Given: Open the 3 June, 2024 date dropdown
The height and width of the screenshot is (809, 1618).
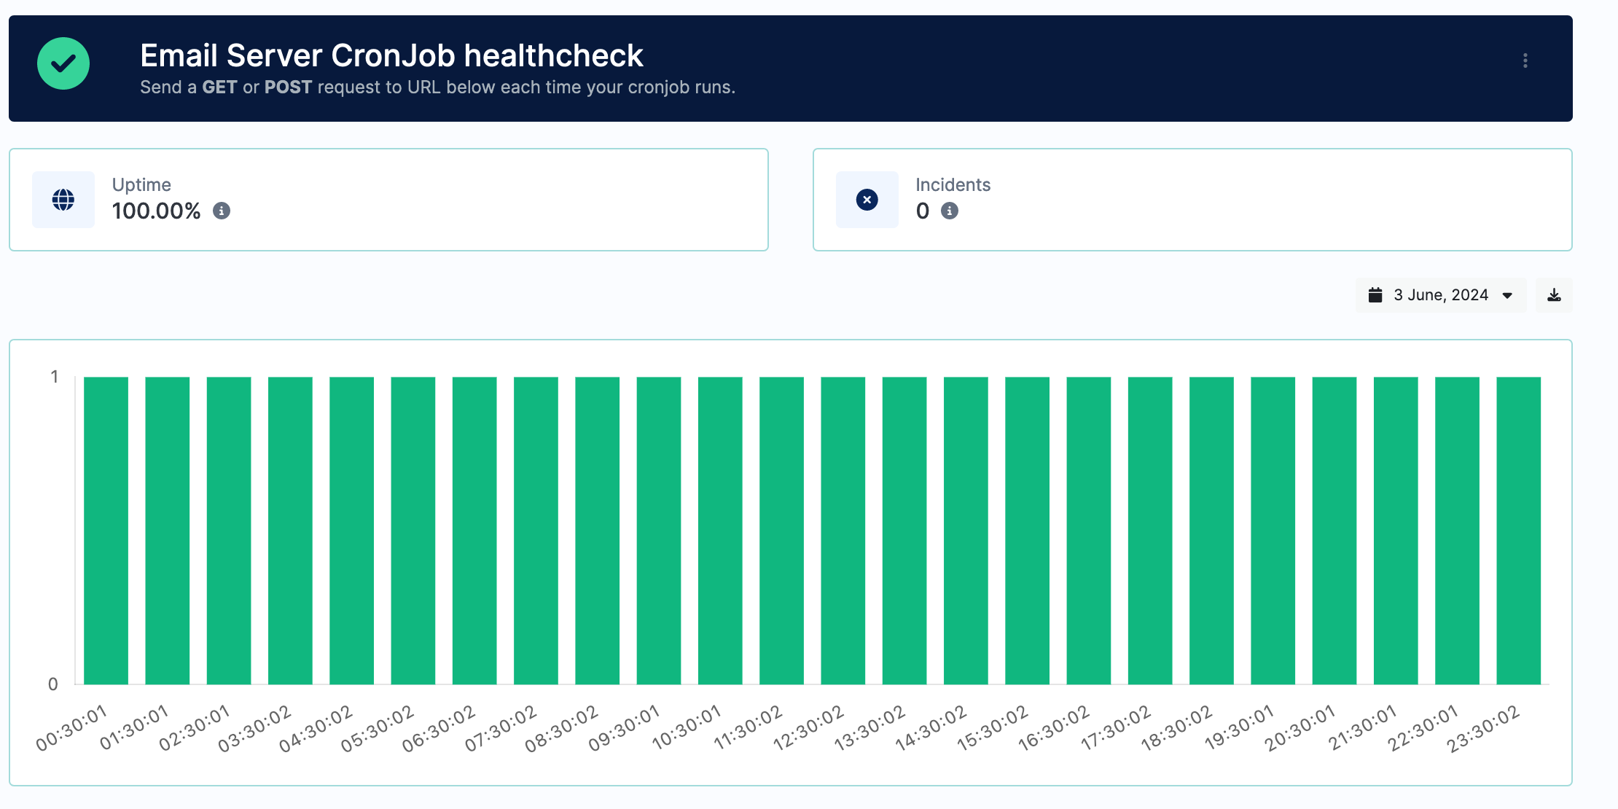Looking at the screenshot, I should (x=1440, y=295).
